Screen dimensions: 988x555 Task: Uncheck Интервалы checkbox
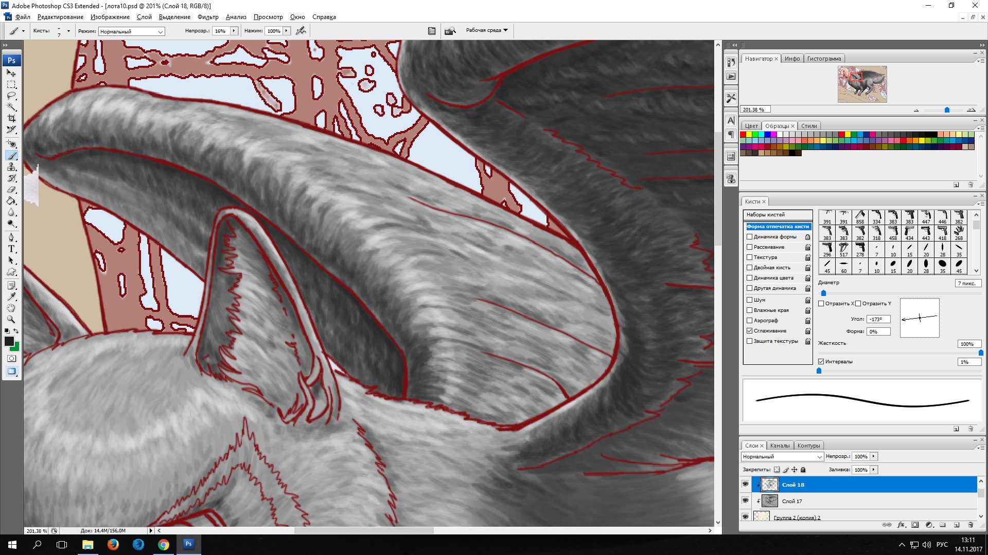[x=821, y=362]
